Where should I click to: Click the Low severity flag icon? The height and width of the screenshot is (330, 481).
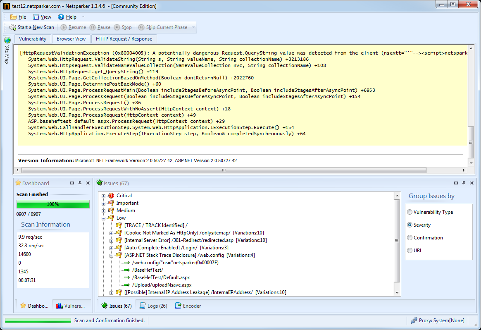click(x=111, y=218)
